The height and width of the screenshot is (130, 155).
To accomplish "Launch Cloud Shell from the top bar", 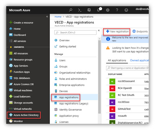I will pyautogui.click(x=80, y=10).
